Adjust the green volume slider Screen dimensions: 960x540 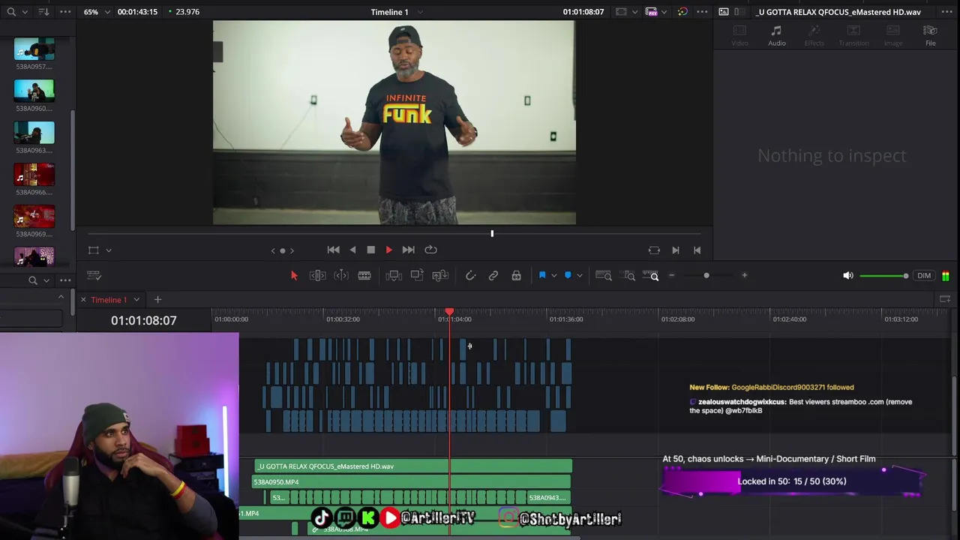coord(884,276)
